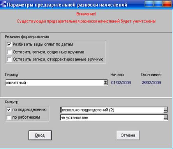Enable 'Оставить записи, созданные вручную' checkbox

click(x=9, y=52)
